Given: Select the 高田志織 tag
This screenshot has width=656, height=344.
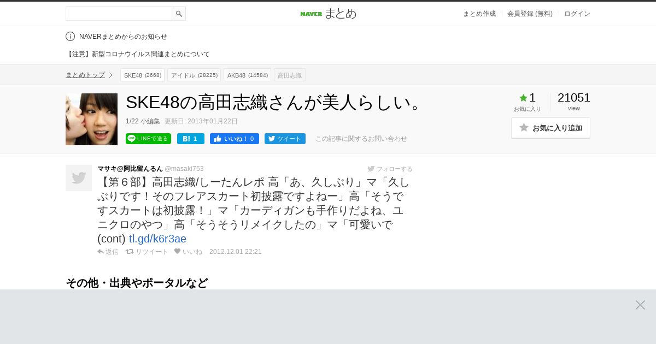Looking at the screenshot, I should pos(290,75).
